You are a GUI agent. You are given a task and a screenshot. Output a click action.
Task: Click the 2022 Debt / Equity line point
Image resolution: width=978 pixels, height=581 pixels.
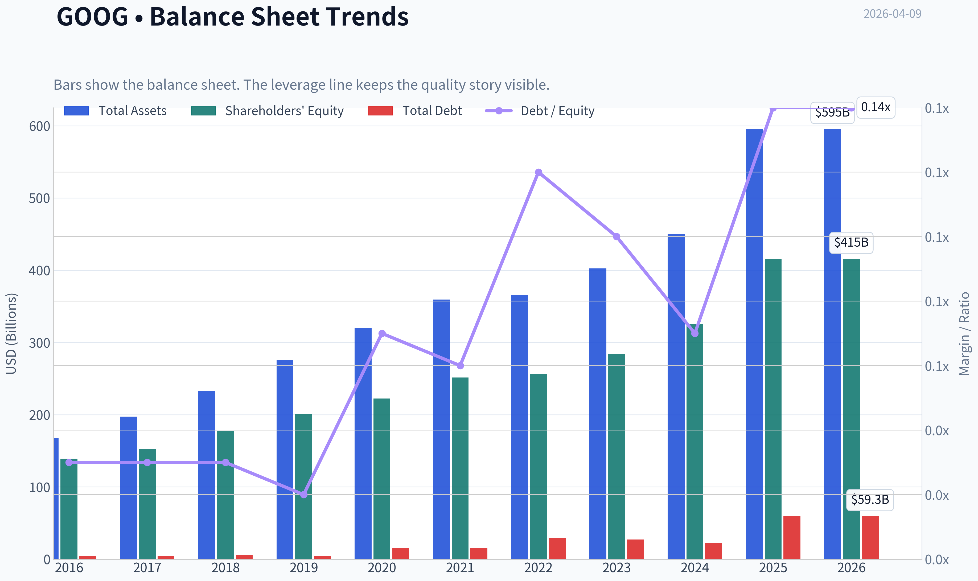point(539,172)
